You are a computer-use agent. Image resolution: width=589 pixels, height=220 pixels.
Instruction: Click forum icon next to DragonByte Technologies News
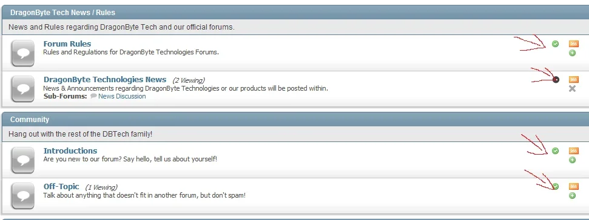point(23,89)
